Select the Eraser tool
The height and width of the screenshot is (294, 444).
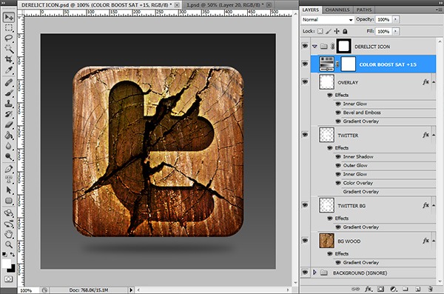click(x=9, y=124)
